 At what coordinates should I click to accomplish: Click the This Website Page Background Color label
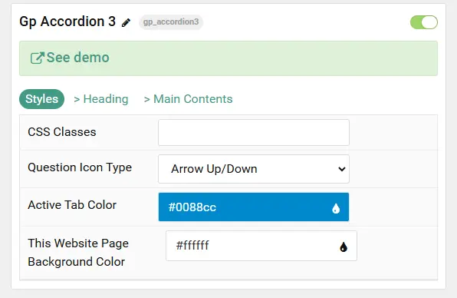pyautogui.click(x=78, y=253)
